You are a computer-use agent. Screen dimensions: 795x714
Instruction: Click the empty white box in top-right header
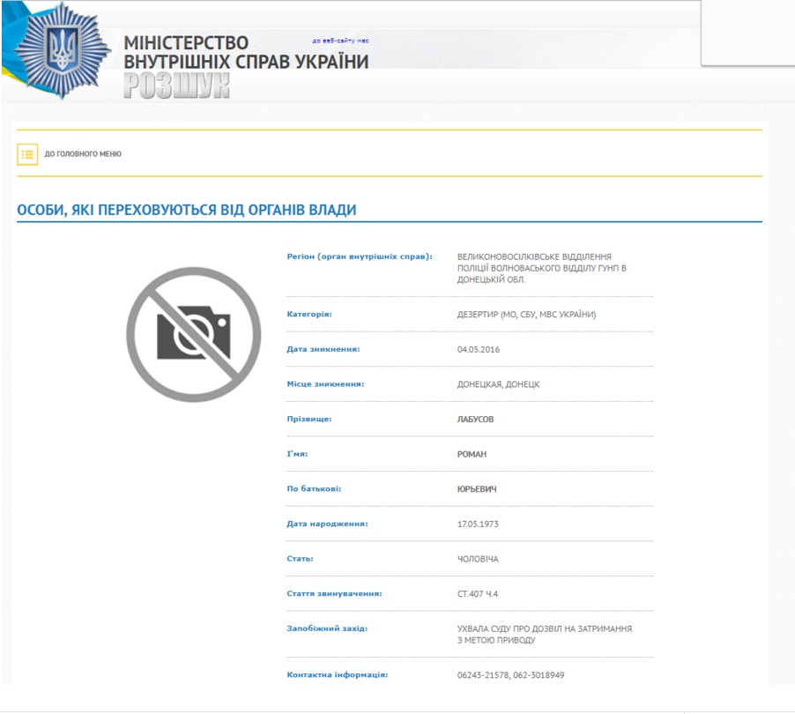coord(747,33)
